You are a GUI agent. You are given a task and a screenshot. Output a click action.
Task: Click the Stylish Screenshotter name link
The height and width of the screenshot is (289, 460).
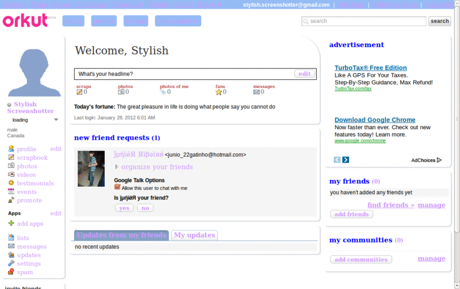(x=30, y=107)
